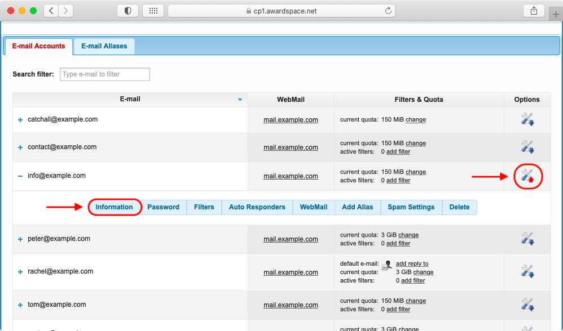Click the tools icon for contact@example.com

click(x=527, y=147)
